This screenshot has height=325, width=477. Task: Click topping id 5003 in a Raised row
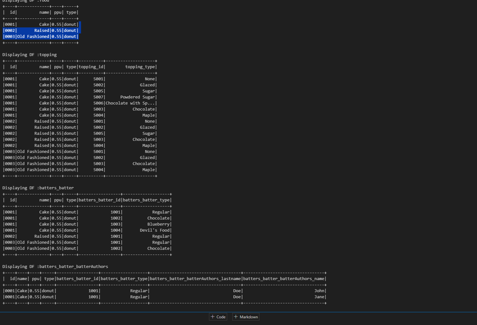99,140
